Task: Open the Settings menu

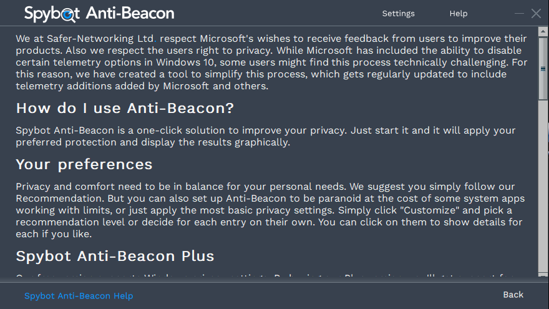Action: [x=398, y=13]
